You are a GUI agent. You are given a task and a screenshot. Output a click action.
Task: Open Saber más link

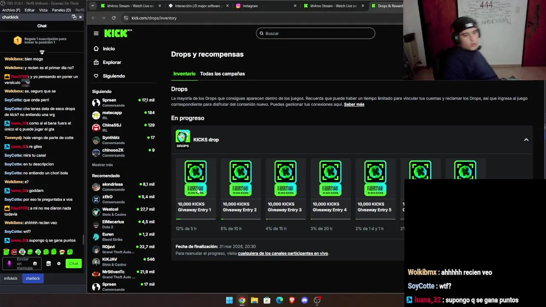(x=354, y=104)
